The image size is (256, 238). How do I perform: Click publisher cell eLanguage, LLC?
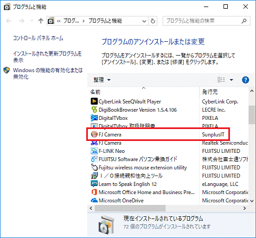(x=220, y=184)
